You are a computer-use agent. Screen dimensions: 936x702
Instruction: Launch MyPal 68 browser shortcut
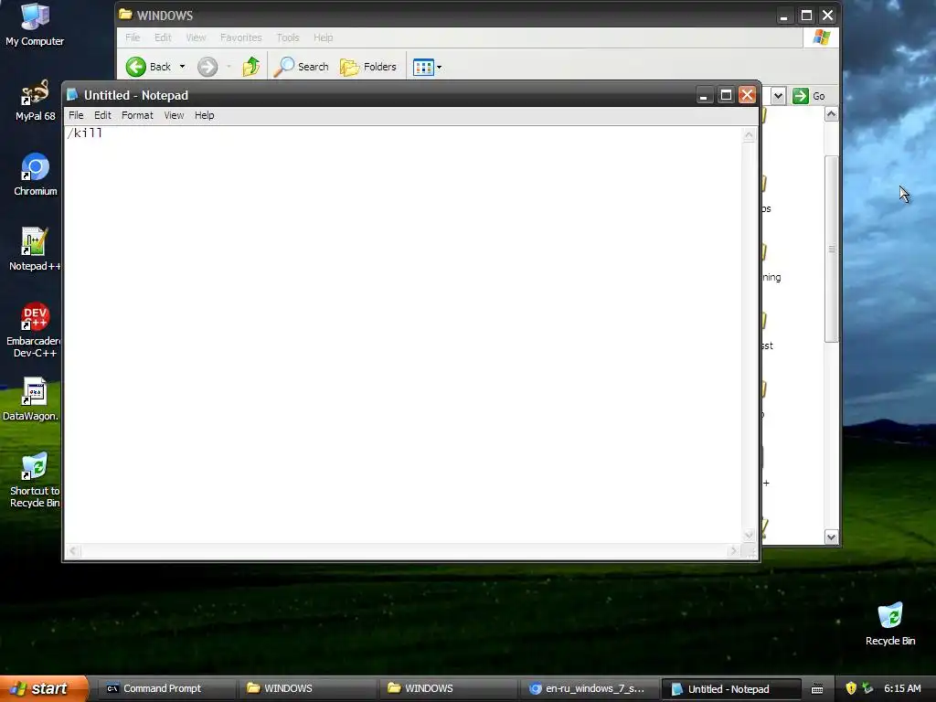[35, 101]
